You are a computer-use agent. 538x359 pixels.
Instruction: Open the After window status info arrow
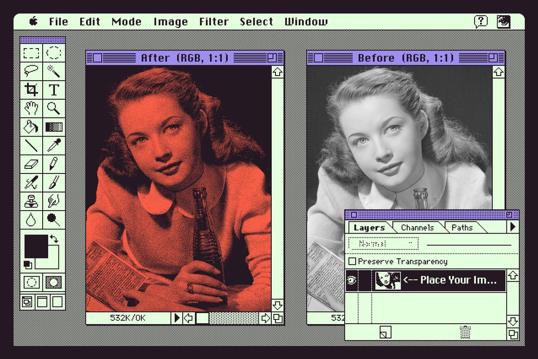point(176,318)
